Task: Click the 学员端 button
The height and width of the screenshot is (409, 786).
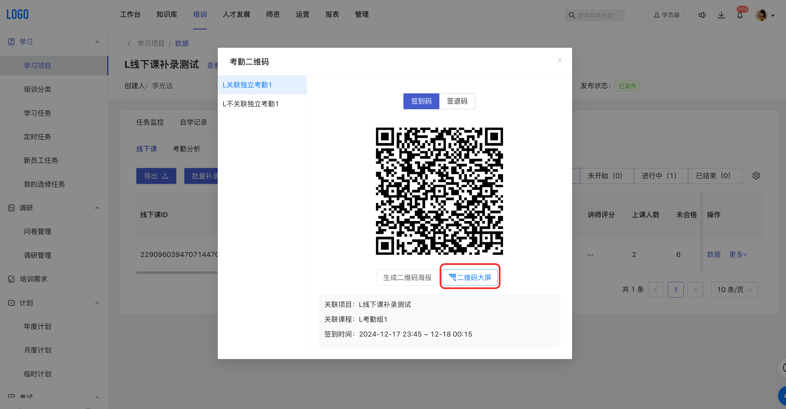Action: pos(666,15)
